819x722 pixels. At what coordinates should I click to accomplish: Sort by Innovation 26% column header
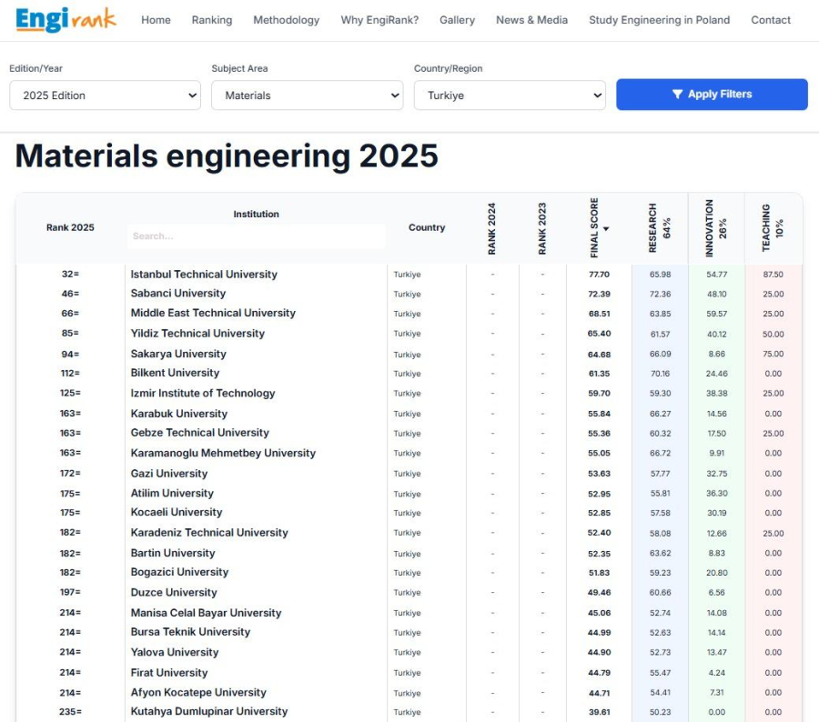(716, 228)
